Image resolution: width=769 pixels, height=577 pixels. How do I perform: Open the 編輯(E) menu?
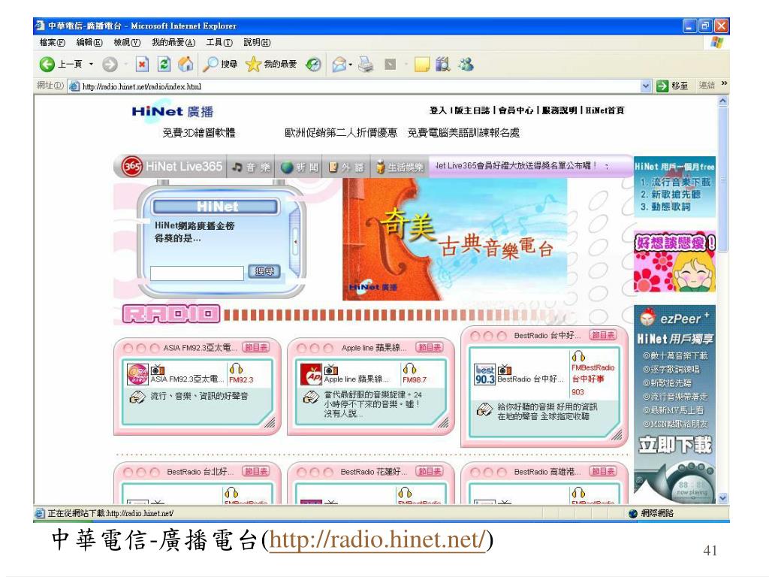click(x=89, y=42)
